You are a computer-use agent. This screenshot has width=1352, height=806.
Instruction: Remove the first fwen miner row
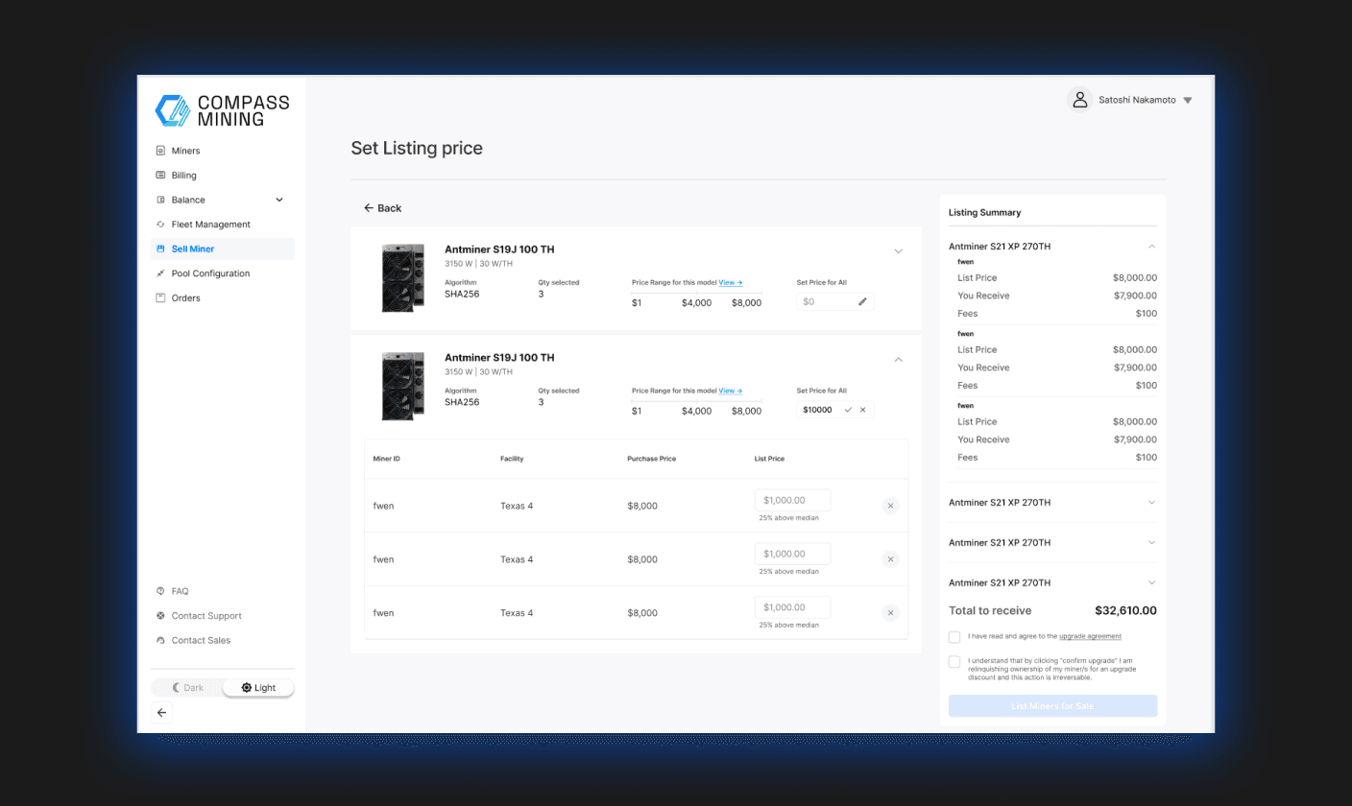click(x=890, y=506)
